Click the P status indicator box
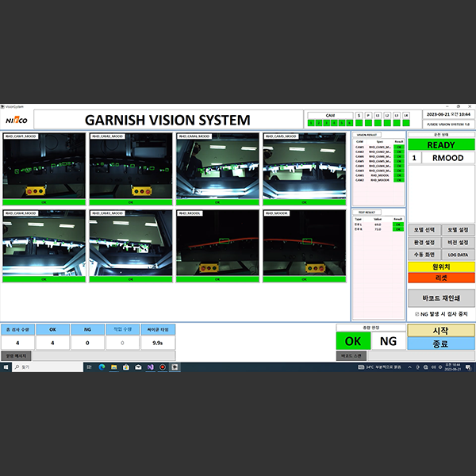476x476 pixels. point(368,116)
